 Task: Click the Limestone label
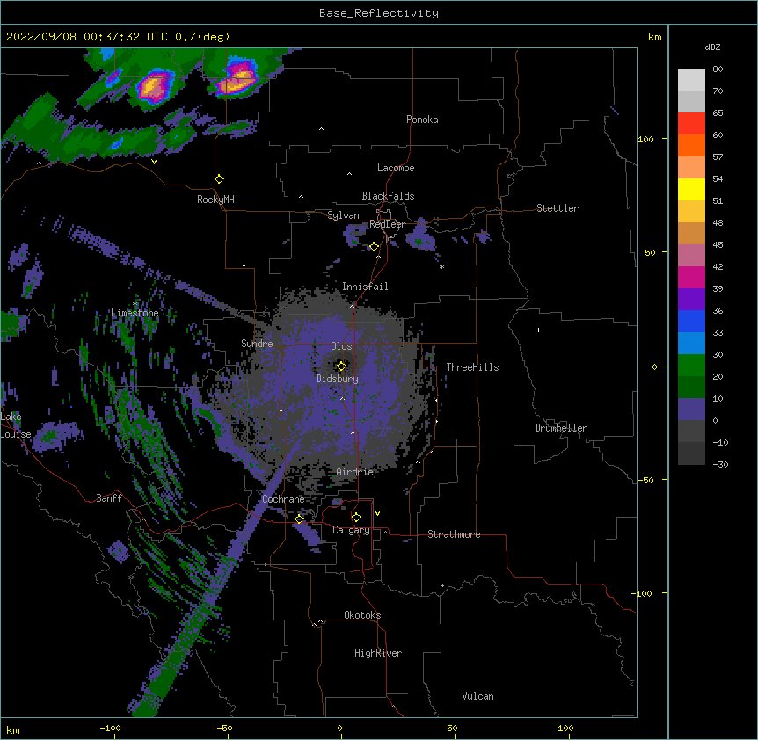point(135,313)
